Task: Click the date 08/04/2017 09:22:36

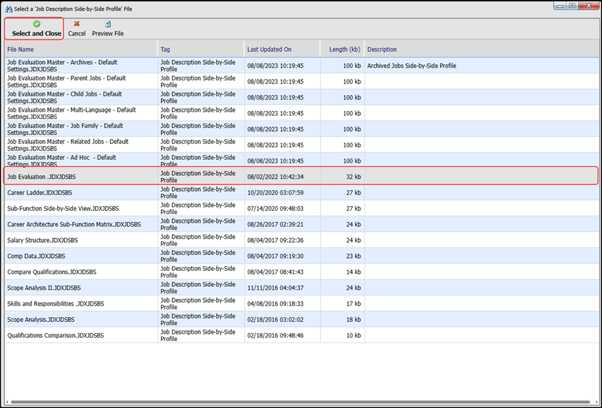Action: coord(276,240)
